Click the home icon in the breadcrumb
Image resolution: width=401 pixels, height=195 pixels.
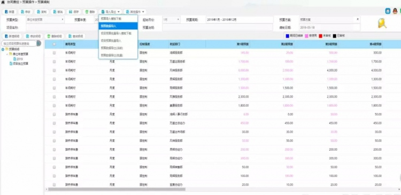pyautogui.click(x=3, y=2)
